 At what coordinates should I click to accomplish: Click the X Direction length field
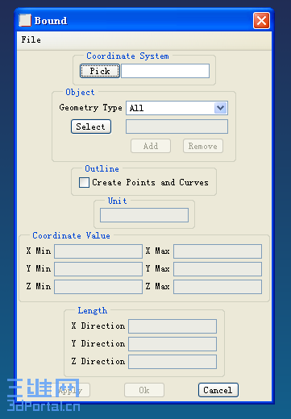click(x=173, y=326)
